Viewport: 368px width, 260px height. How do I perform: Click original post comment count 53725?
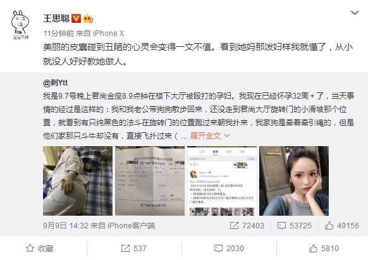coord(294,226)
